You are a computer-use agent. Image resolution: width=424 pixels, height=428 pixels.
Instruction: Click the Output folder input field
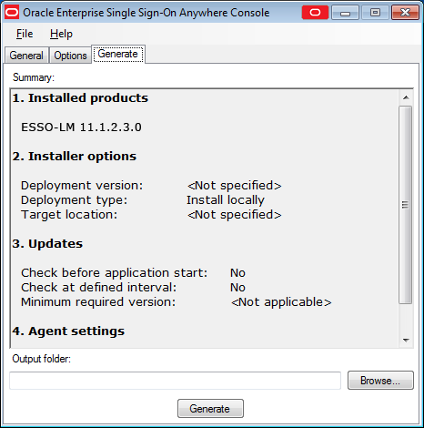click(175, 381)
